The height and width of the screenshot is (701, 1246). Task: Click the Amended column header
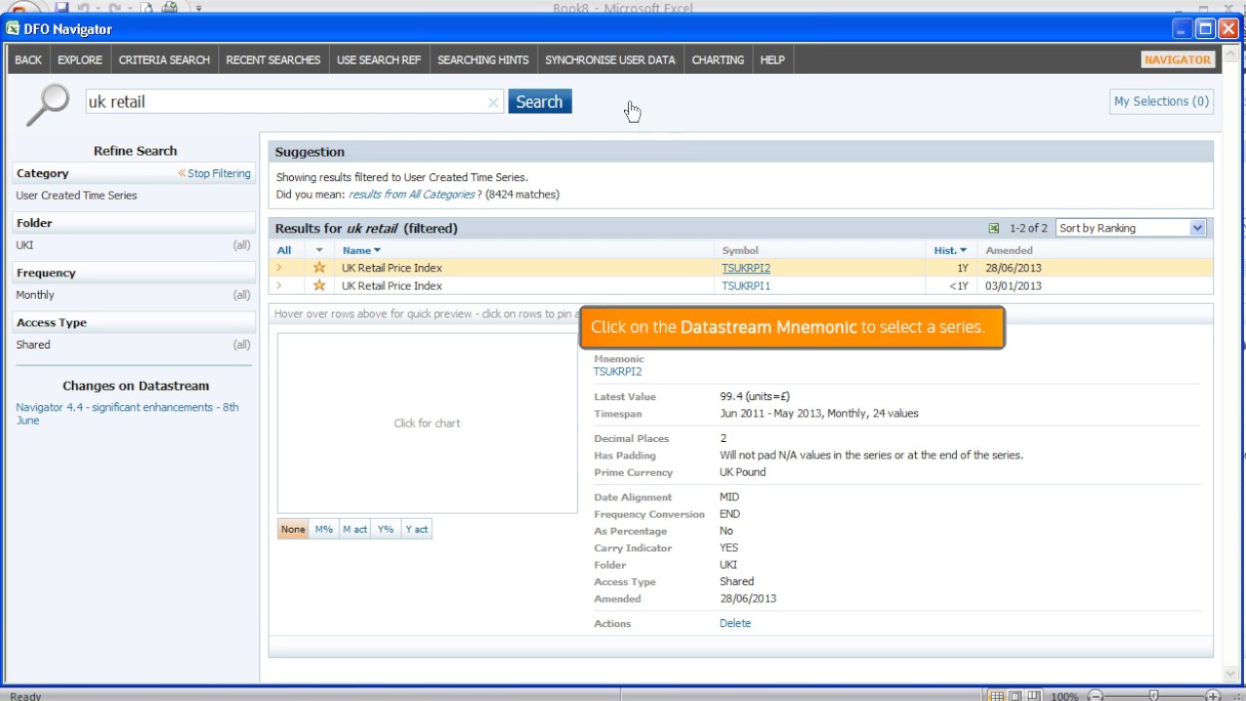tap(1008, 250)
